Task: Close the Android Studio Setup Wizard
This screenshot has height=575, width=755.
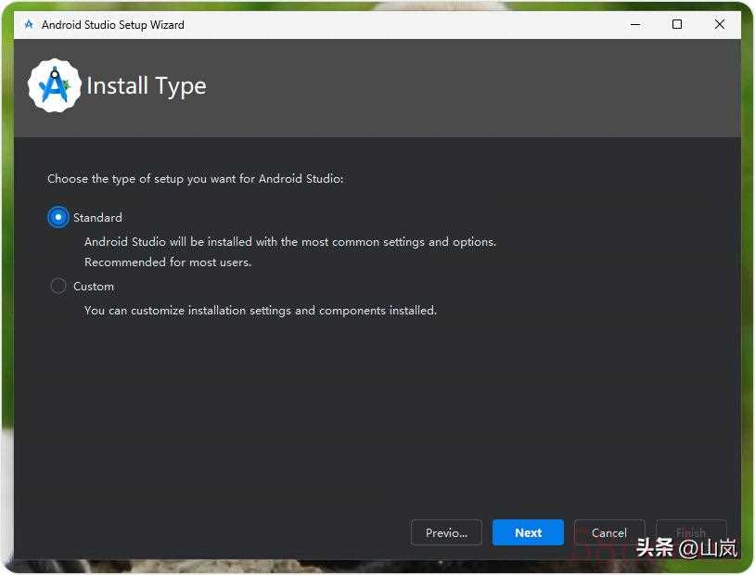Action: tap(720, 25)
